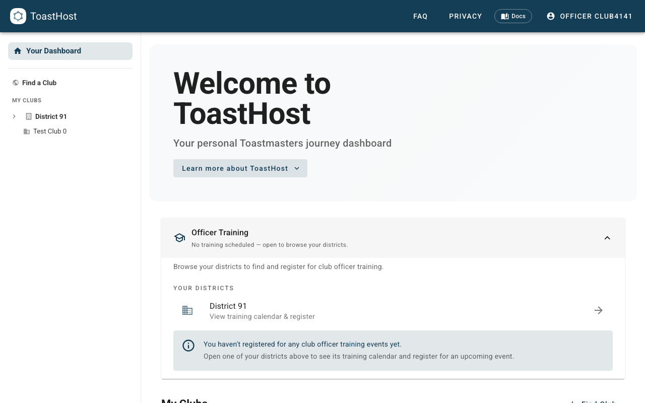Screen dimensions: 645x403
Task: Click the arrow icon on the District 91 row
Action: pyautogui.click(x=599, y=310)
